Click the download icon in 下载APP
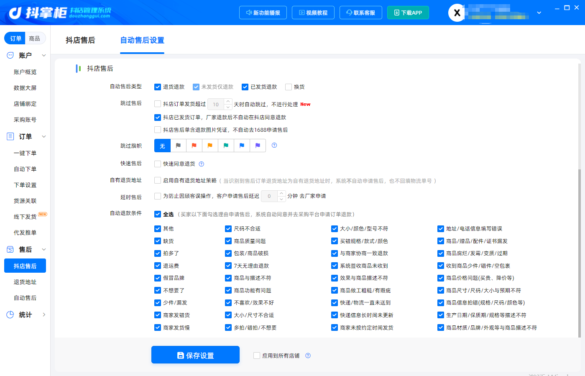585x376 pixels. tap(397, 13)
